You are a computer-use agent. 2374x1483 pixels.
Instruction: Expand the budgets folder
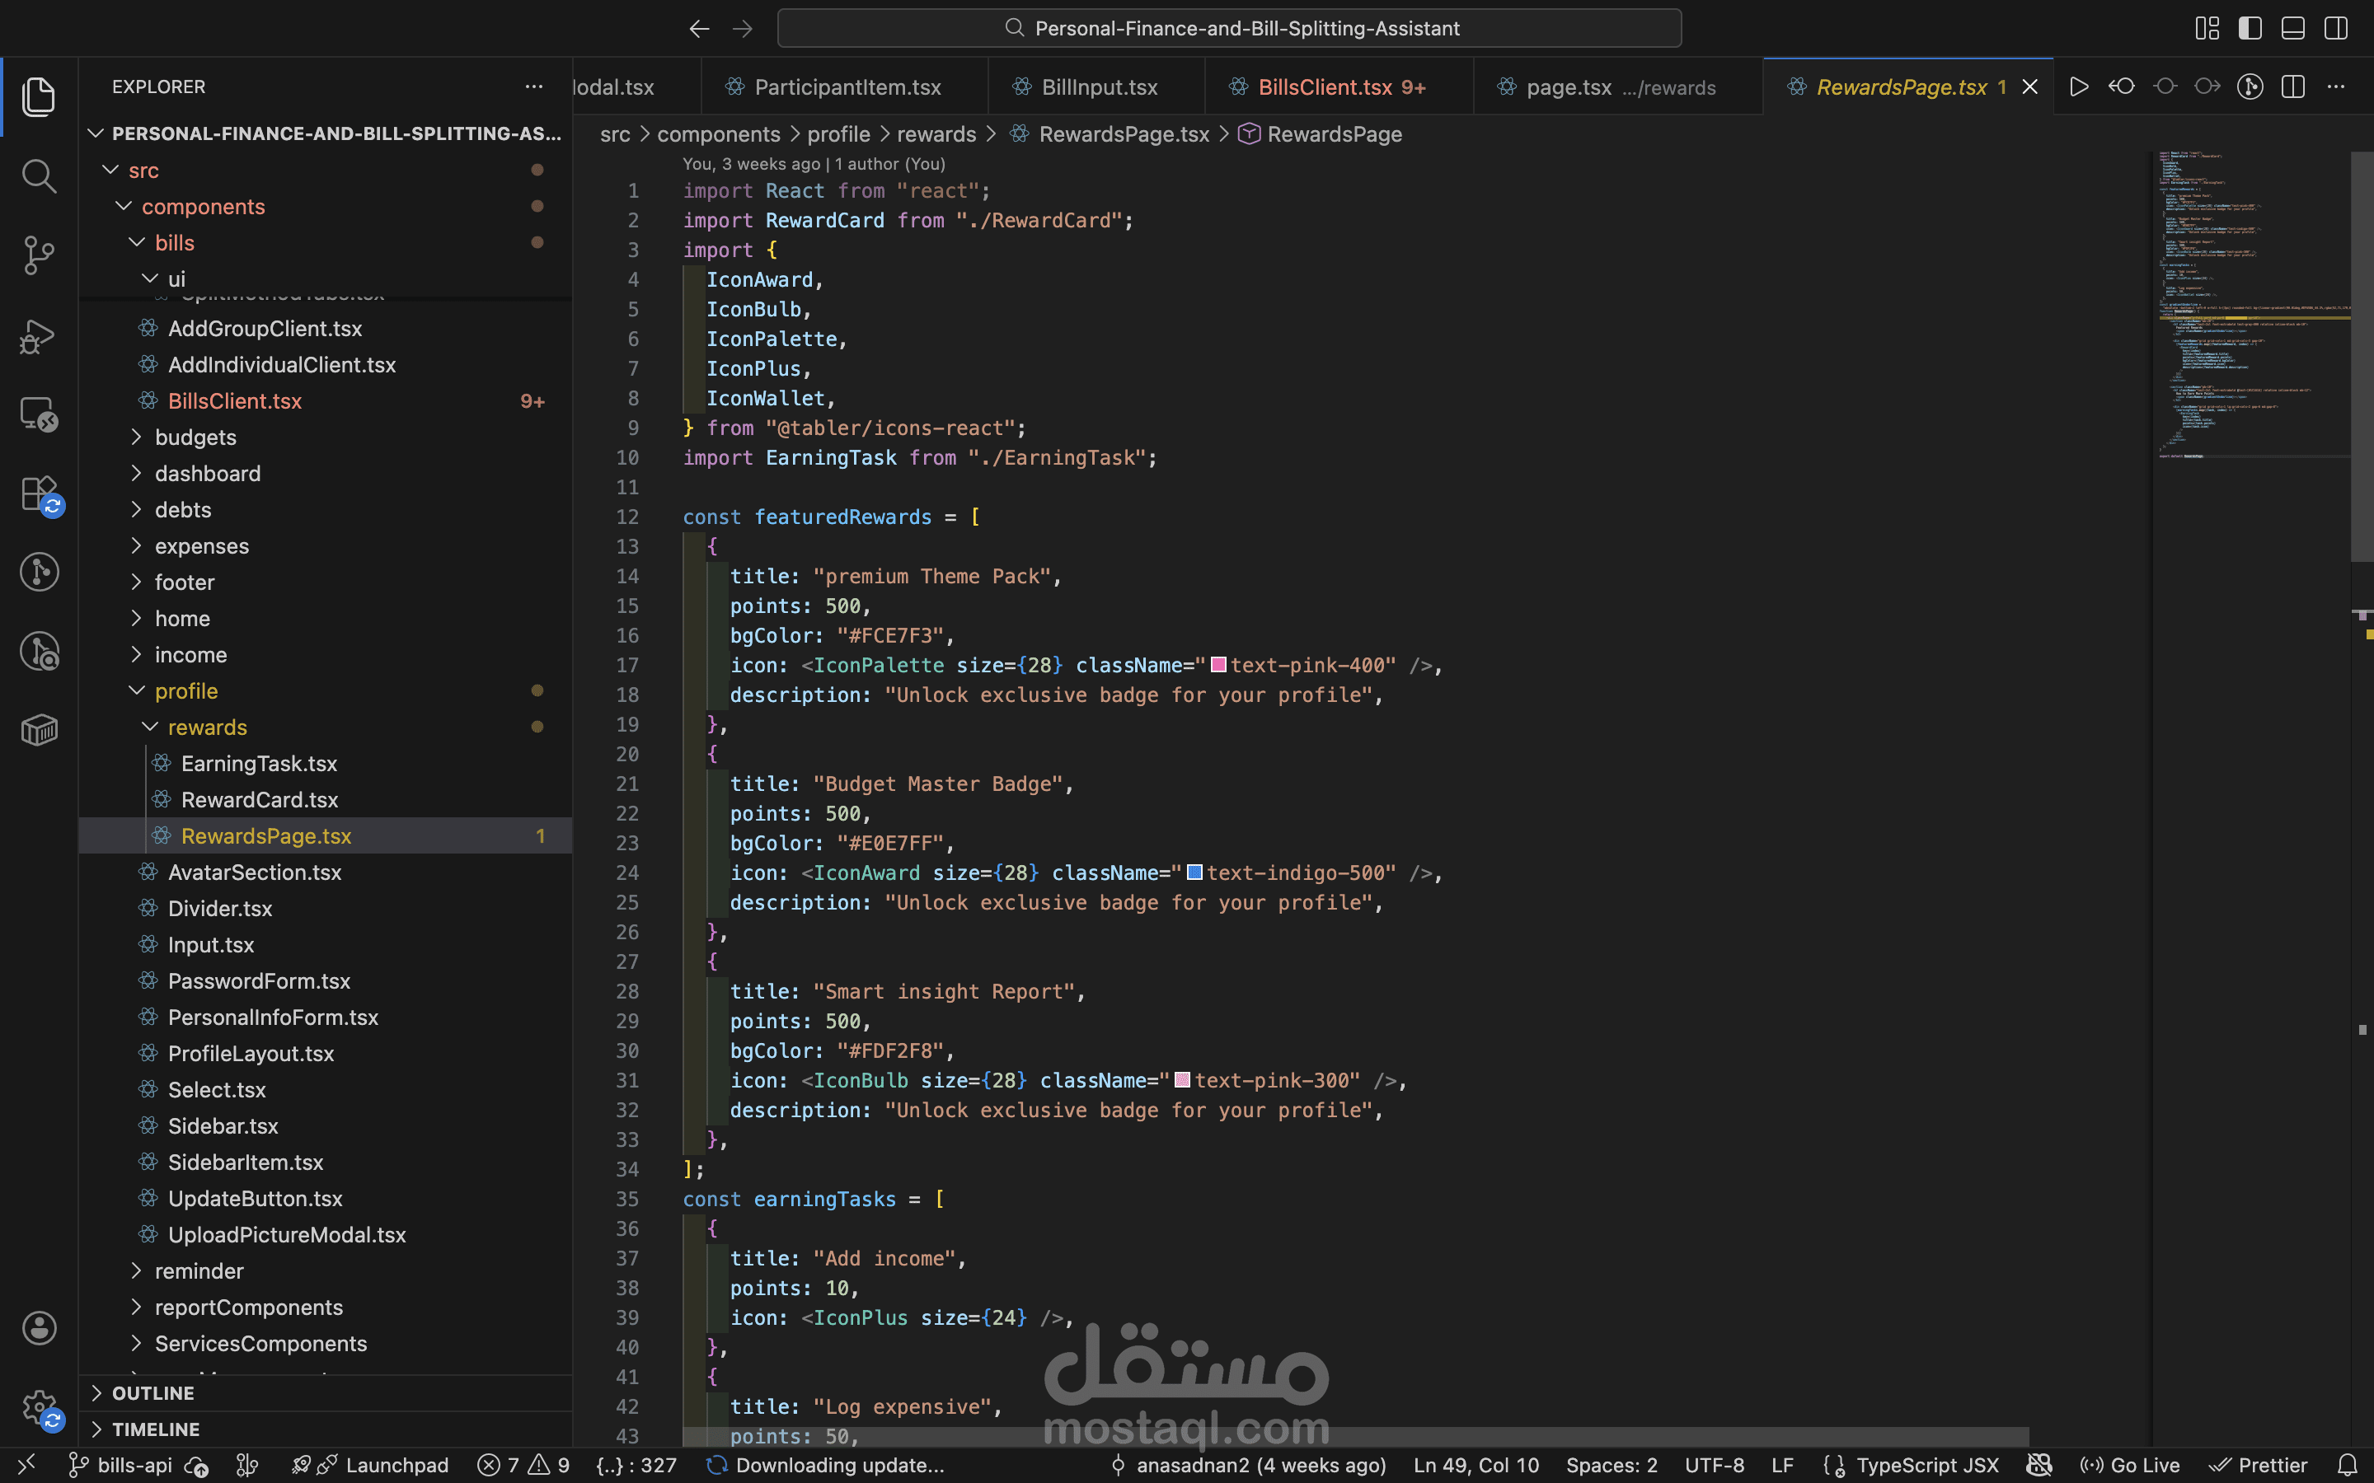click(195, 437)
